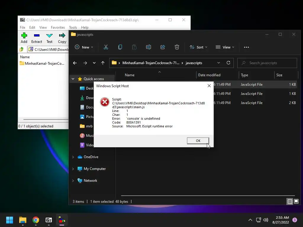Screen dimensions: 303x227
Task: Open the notification center badge
Action: [x=295, y=220]
